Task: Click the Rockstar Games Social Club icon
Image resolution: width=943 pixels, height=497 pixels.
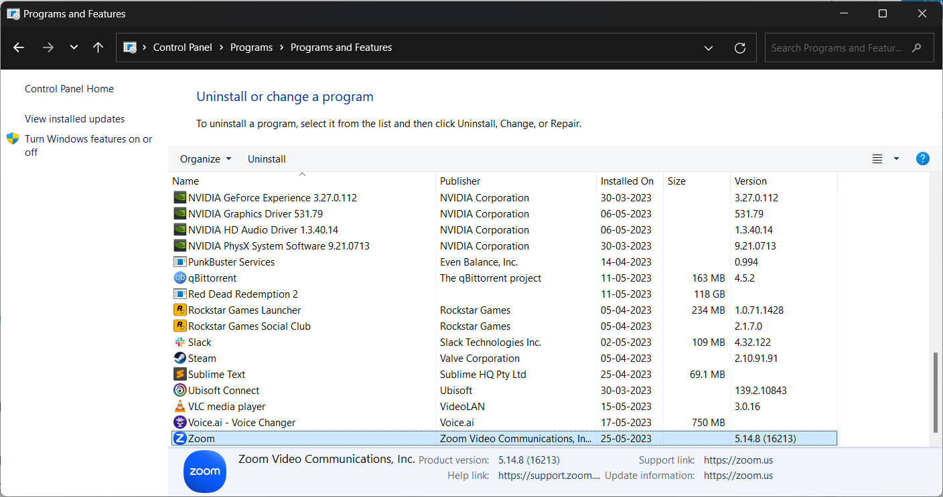Action: point(179,326)
